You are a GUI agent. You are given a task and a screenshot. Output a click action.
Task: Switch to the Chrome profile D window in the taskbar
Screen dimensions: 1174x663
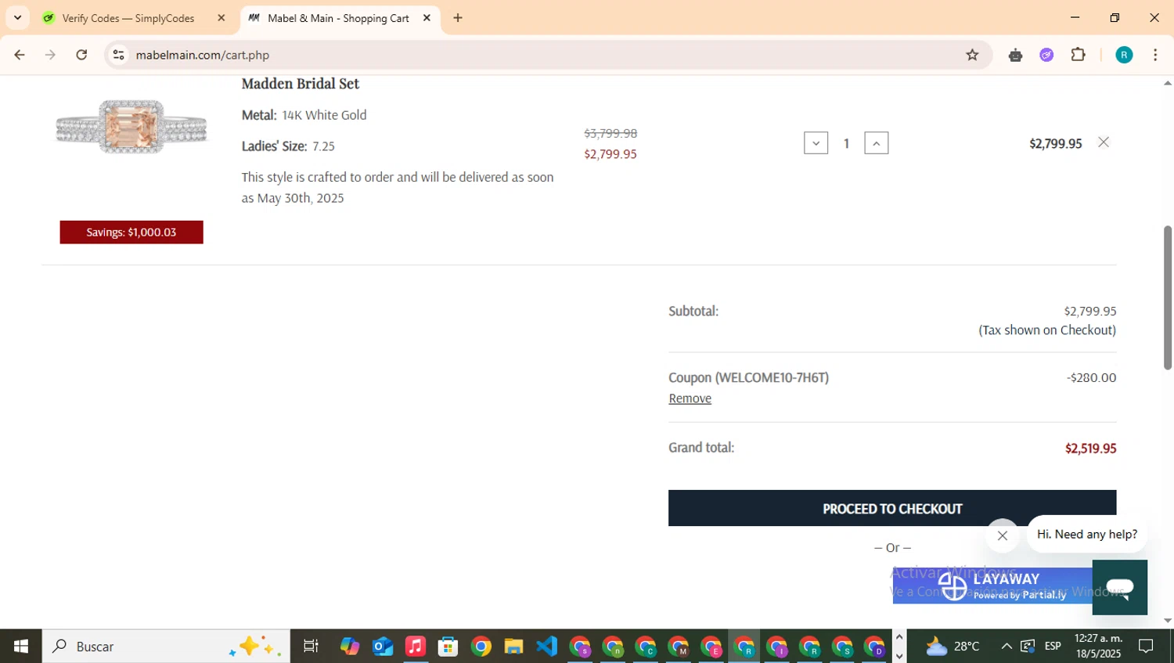874,647
